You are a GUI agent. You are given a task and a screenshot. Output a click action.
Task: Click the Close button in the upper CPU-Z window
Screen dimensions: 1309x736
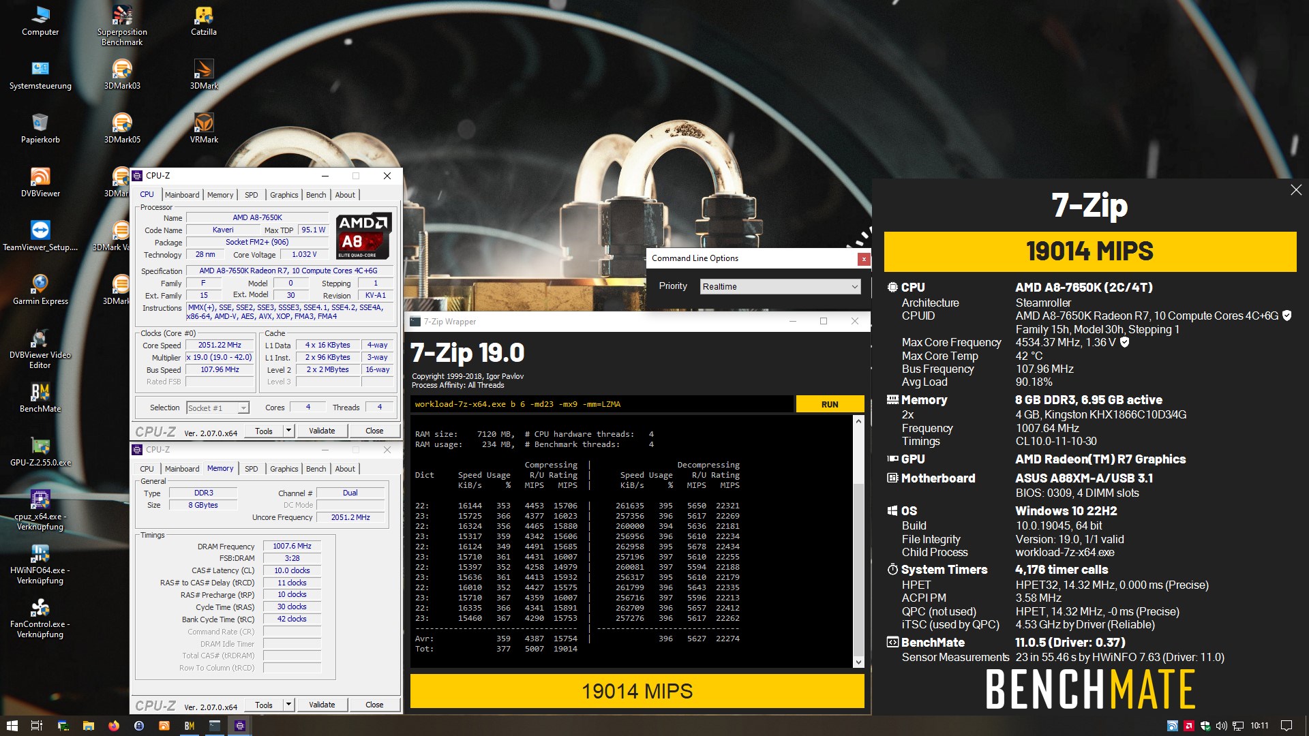pos(374,431)
